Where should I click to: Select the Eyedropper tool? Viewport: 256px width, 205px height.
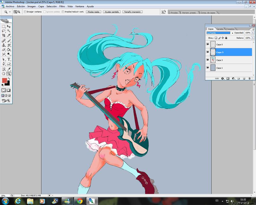coord(9,69)
